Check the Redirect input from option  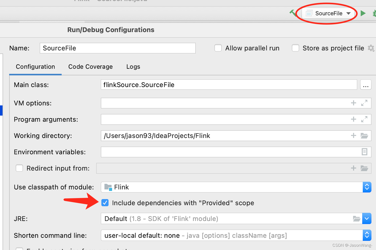(19, 168)
